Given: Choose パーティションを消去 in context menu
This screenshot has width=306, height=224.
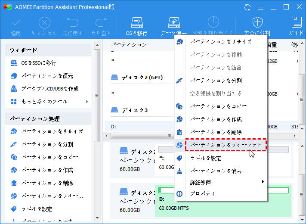Looking at the screenshot, I should tap(221, 171).
